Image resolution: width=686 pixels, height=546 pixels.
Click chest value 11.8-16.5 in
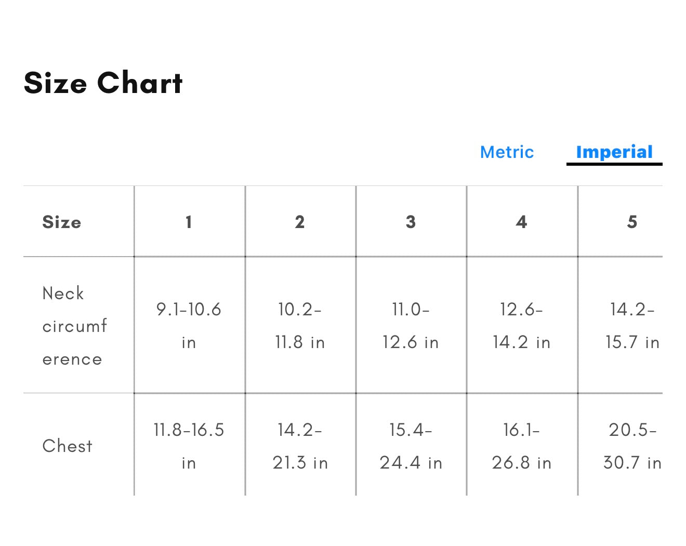tap(189, 446)
